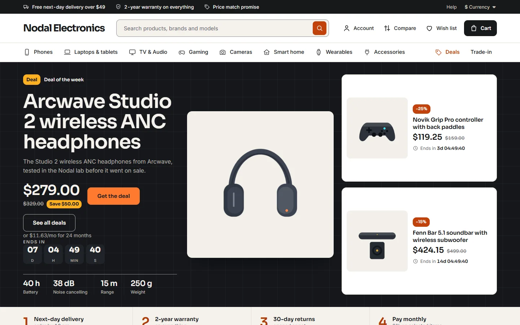This screenshot has width=520, height=325.
Task: Open the Fenn Bar soundbar thumbnail
Action: pos(377,241)
